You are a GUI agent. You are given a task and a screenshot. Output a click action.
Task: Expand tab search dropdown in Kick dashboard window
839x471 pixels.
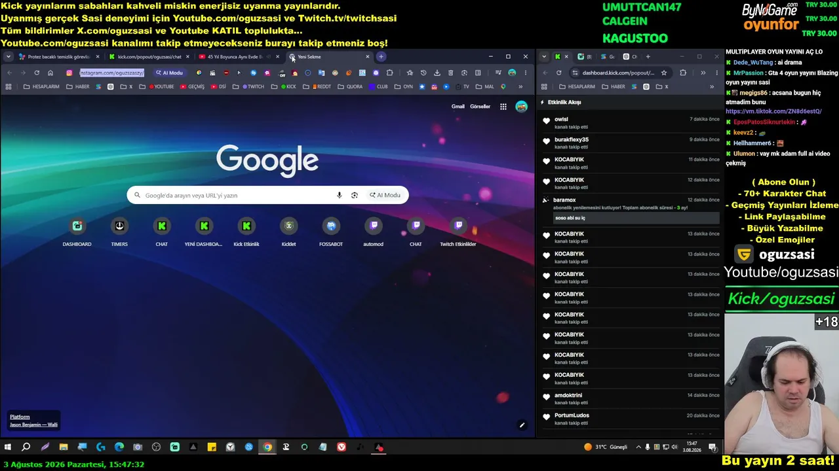click(x=544, y=57)
